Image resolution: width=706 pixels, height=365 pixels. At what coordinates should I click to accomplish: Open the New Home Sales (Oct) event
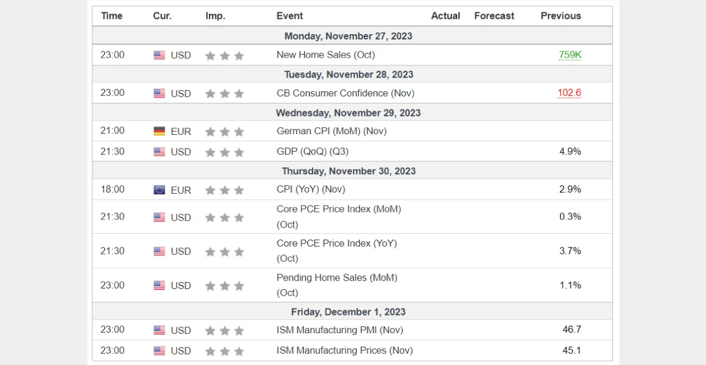click(325, 55)
